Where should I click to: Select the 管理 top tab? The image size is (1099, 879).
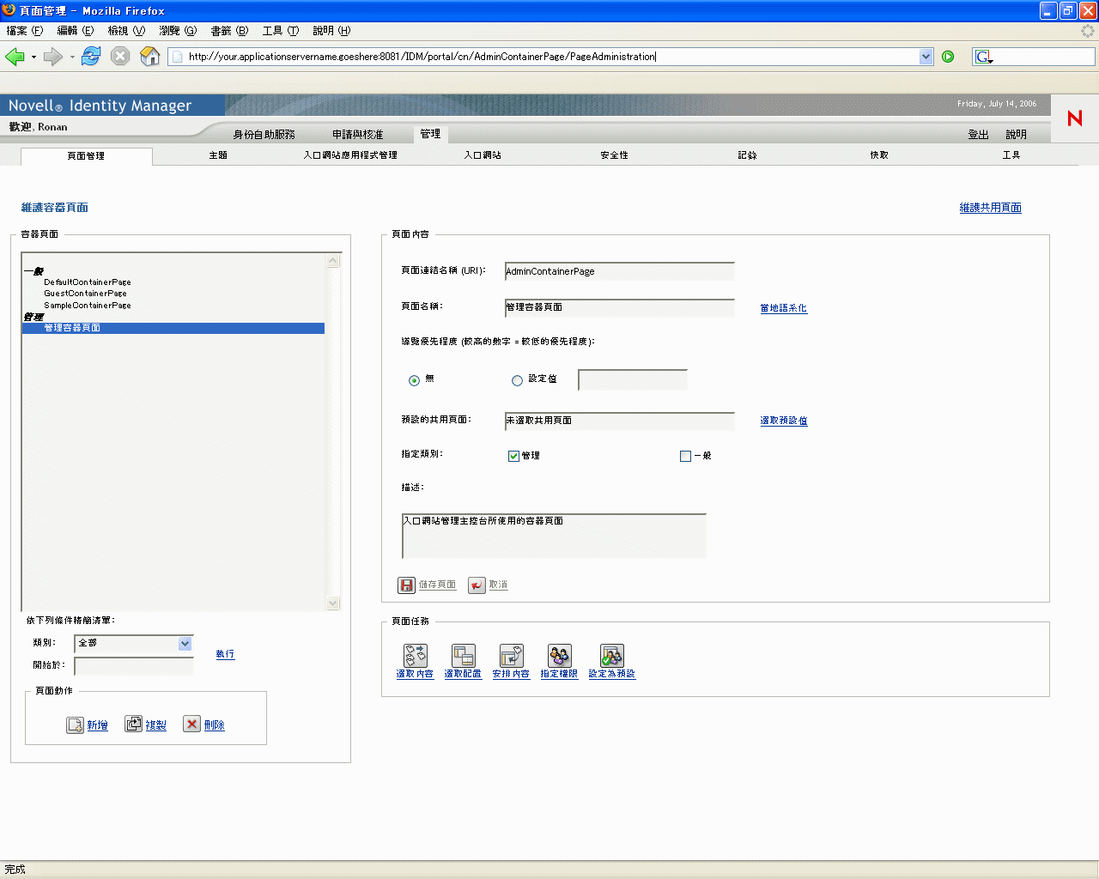(x=430, y=134)
